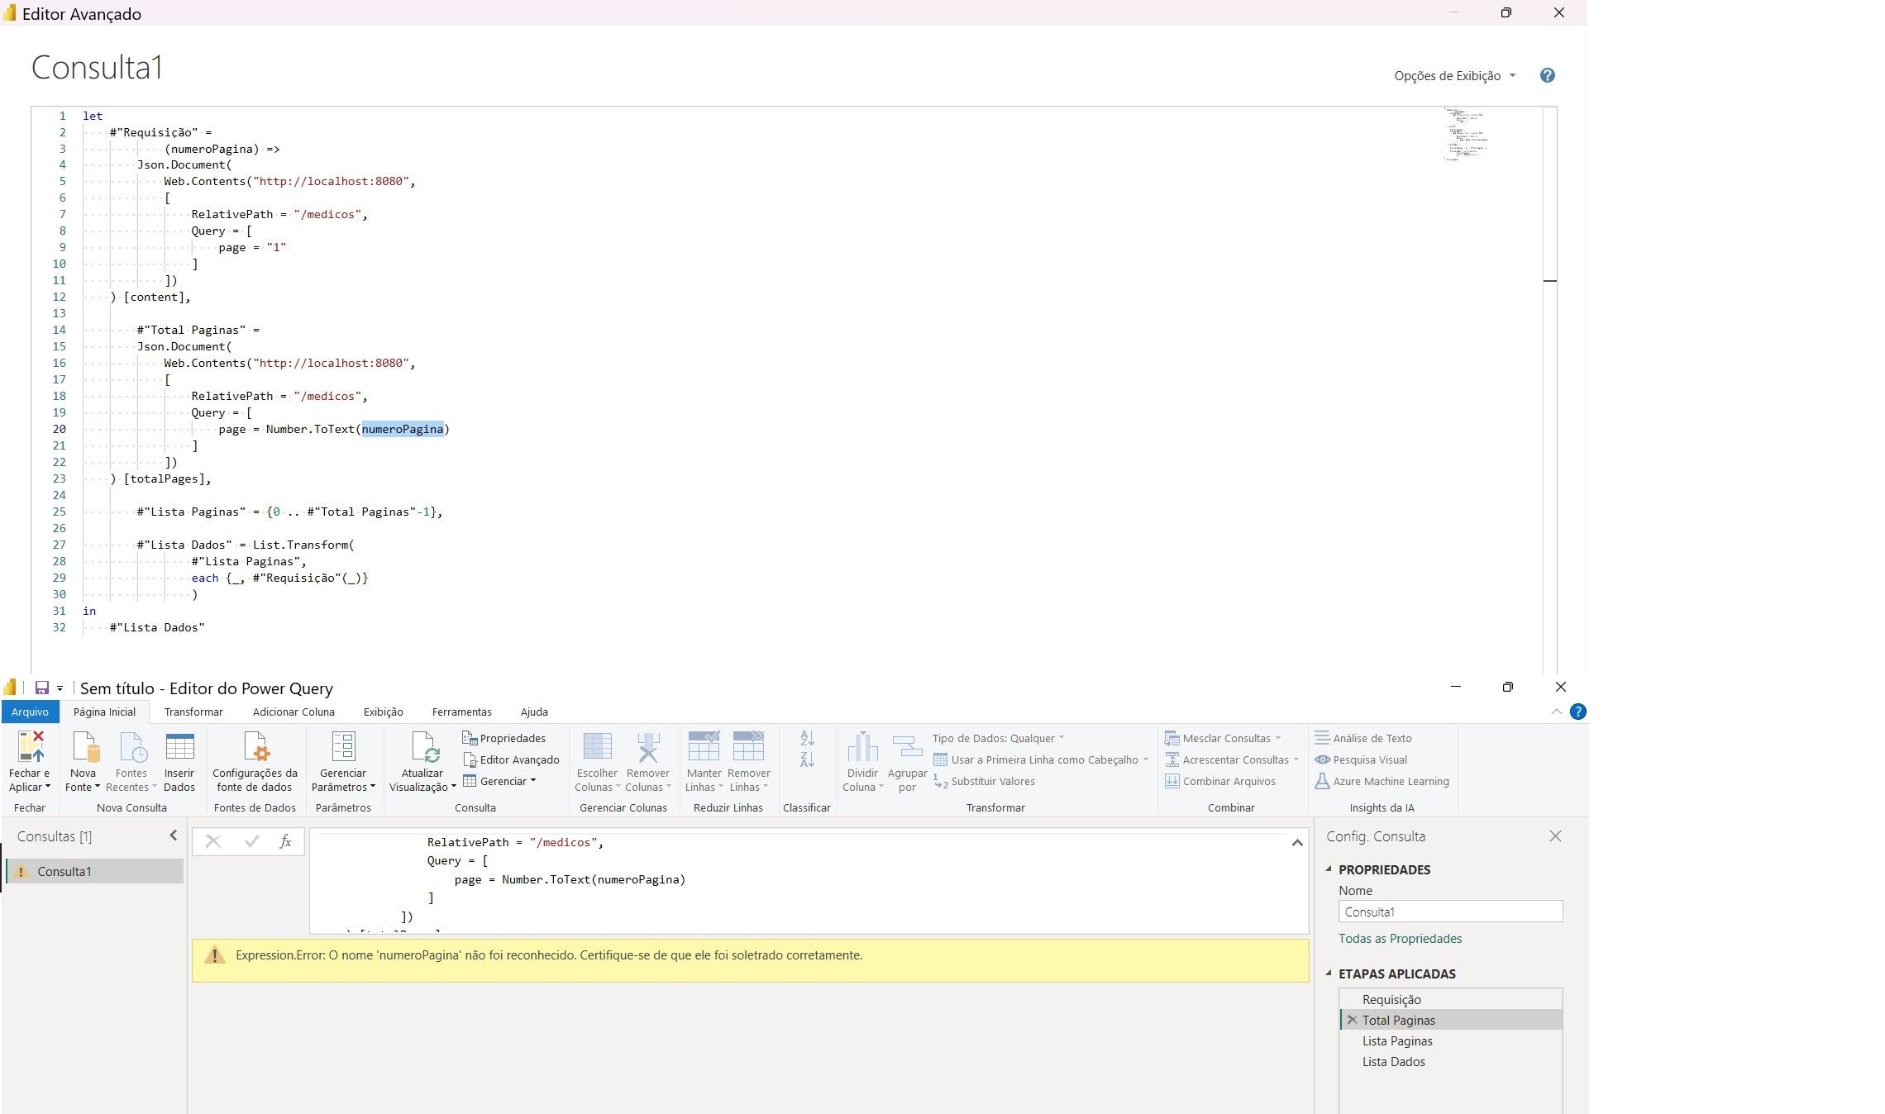Switch to the Página Inicial tab
The height and width of the screenshot is (1114, 1885).
104,712
